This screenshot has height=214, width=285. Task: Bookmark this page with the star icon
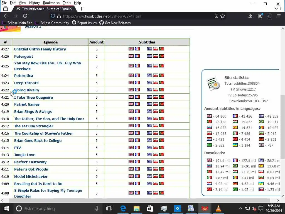pos(223,16)
